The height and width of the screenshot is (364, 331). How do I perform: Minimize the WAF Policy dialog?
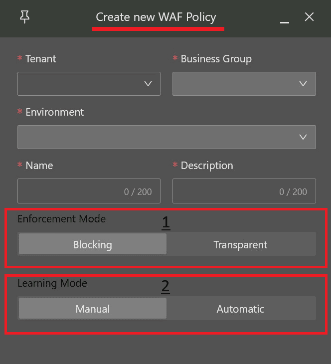[285, 19]
